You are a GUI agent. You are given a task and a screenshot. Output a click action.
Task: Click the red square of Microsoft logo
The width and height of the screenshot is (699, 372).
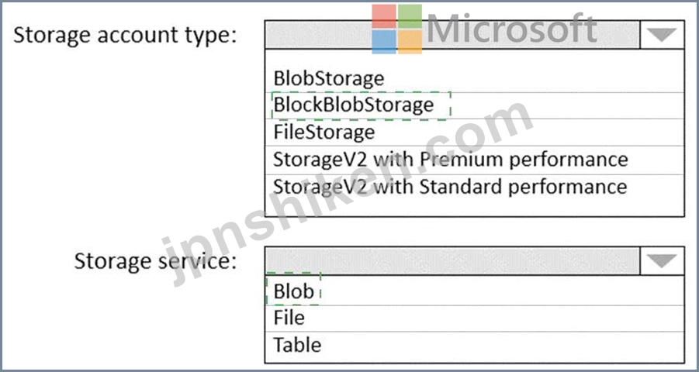click(x=384, y=16)
